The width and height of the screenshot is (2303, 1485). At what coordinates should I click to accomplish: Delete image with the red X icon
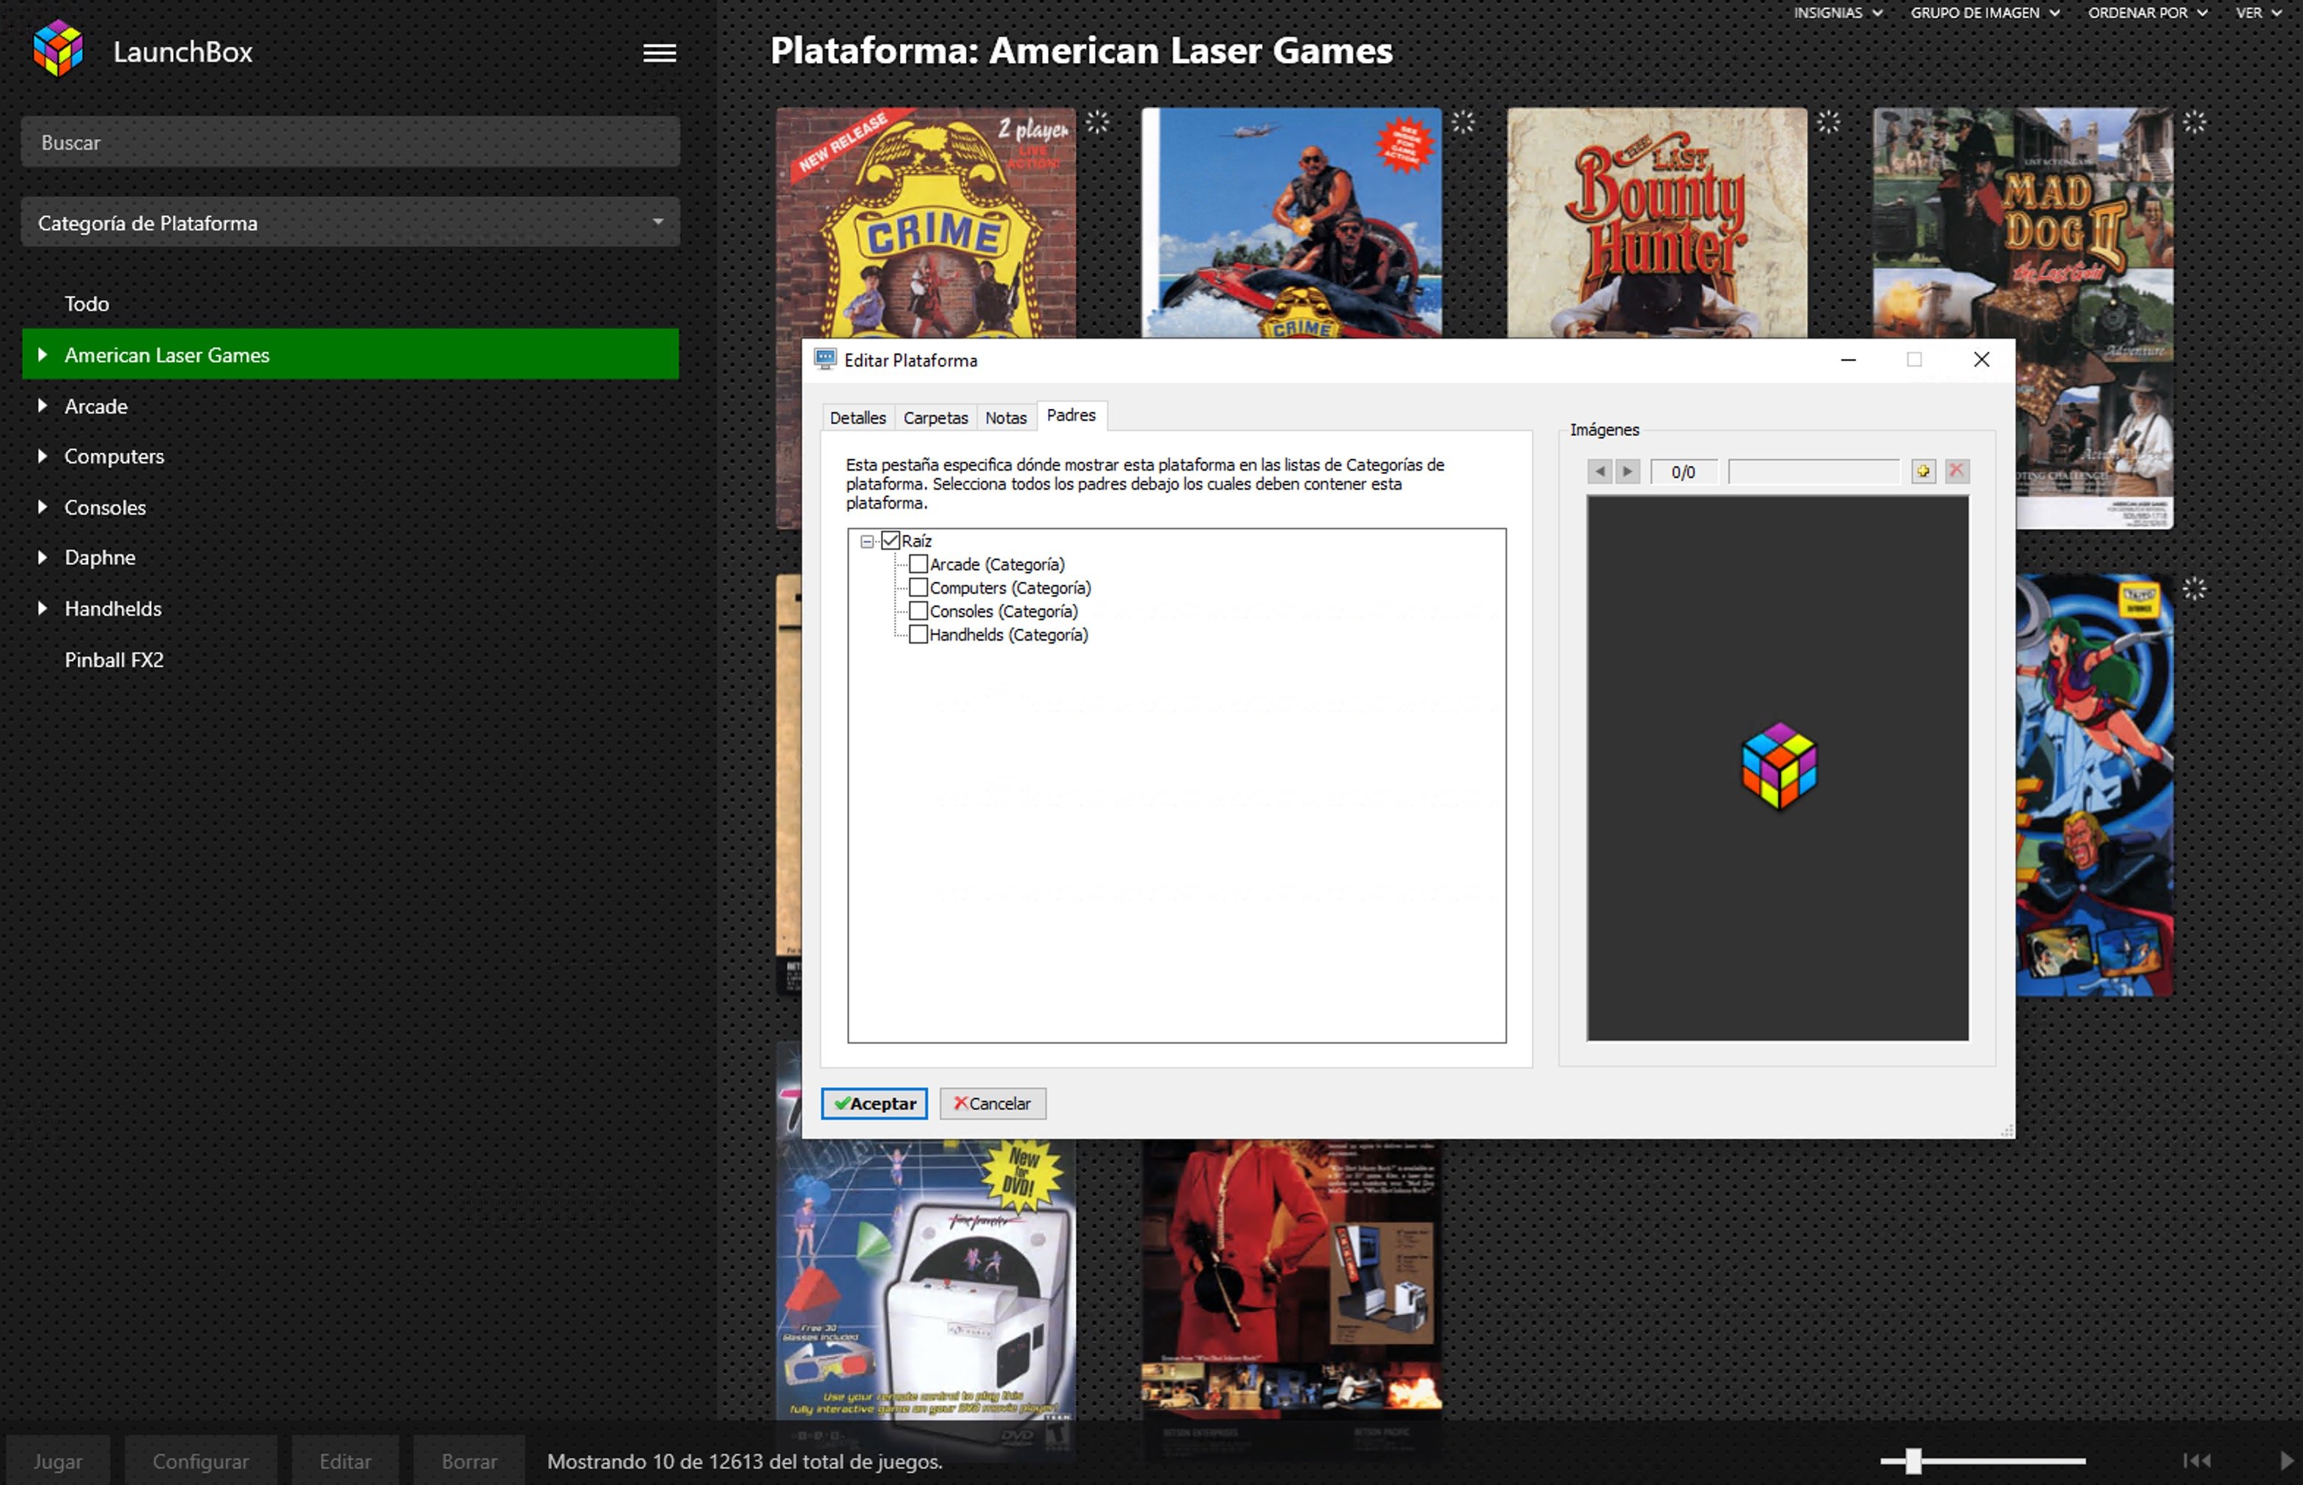coord(1956,471)
